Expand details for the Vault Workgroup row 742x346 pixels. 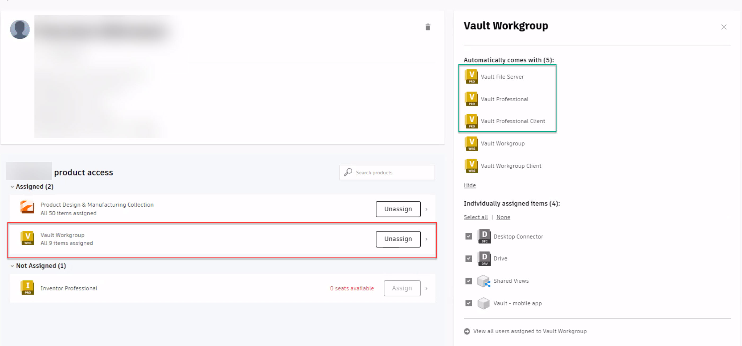click(426, 239)
